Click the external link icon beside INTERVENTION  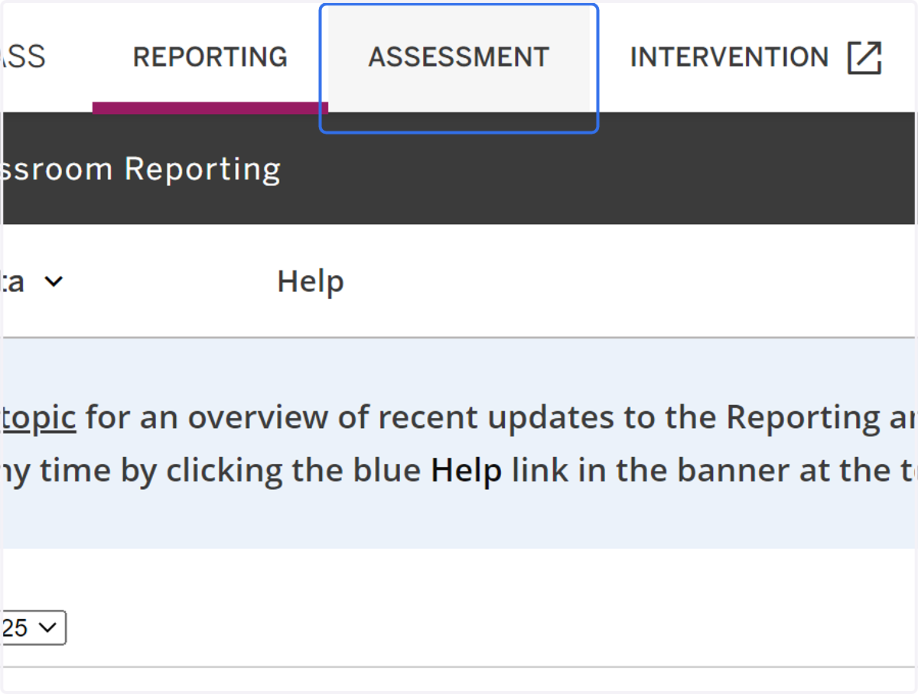point(865,58)
